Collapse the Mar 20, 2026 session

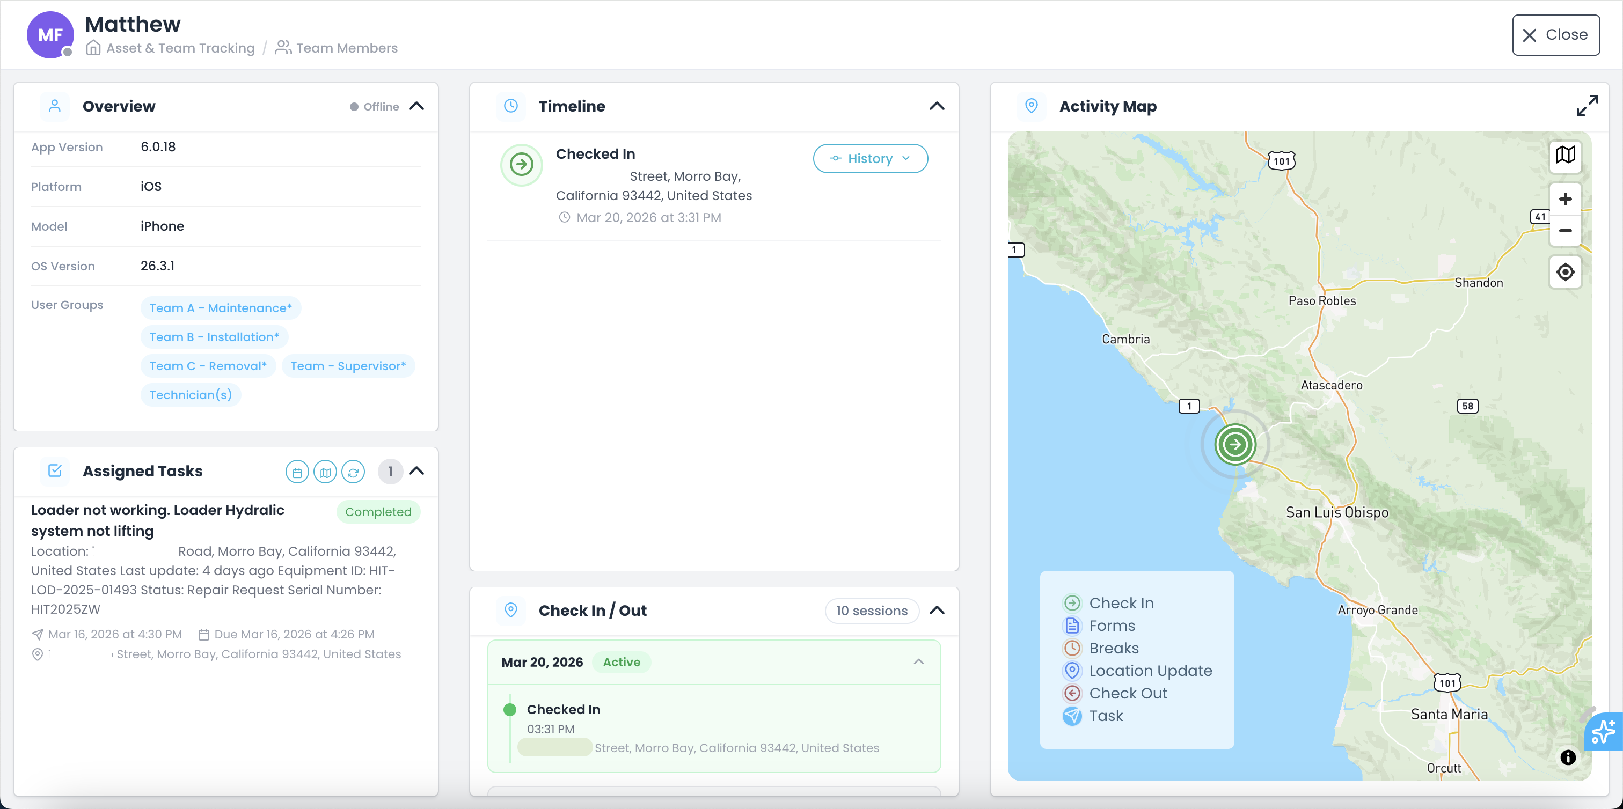click(919, 661)
